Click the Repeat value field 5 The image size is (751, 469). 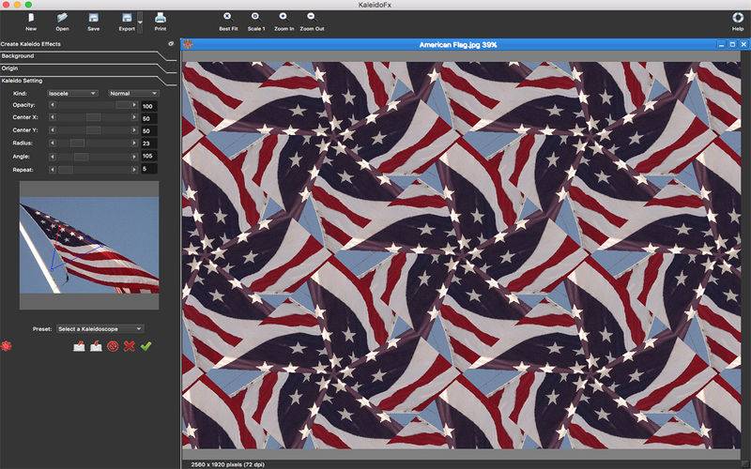point(149,169)
